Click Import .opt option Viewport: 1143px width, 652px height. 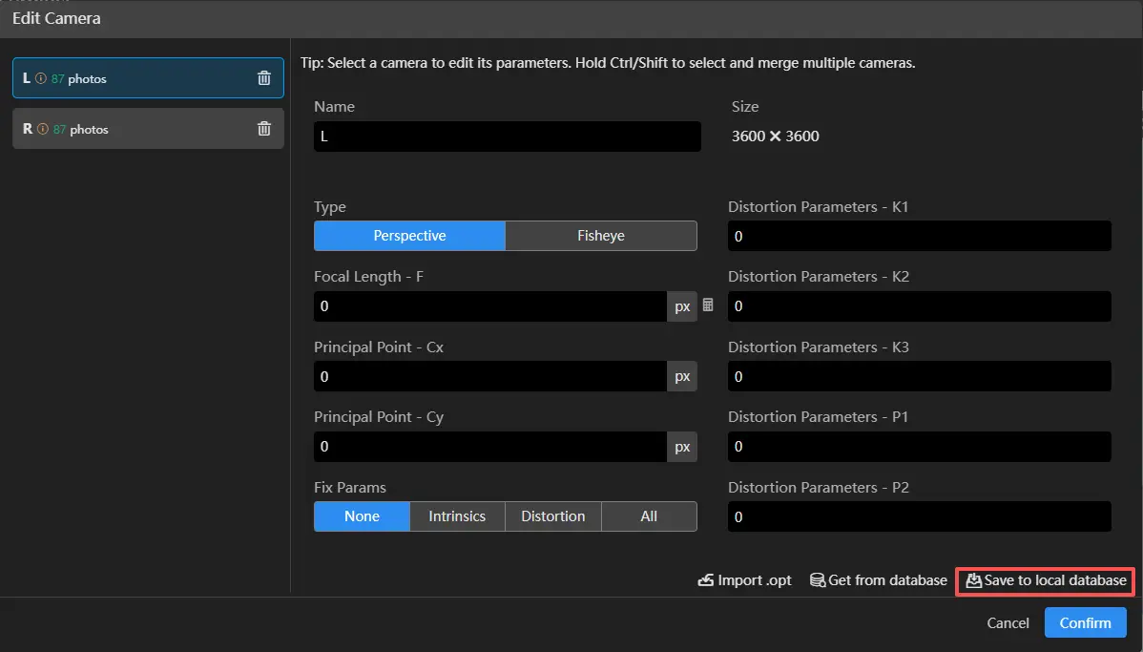[x=745, y=580]
